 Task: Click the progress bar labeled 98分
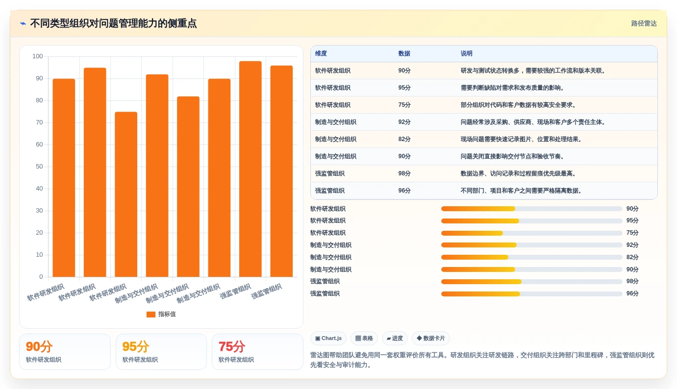click(532, 282)
